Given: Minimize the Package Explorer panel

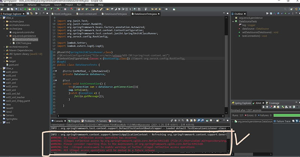Looking at the screenshot, I should point(44,14).
